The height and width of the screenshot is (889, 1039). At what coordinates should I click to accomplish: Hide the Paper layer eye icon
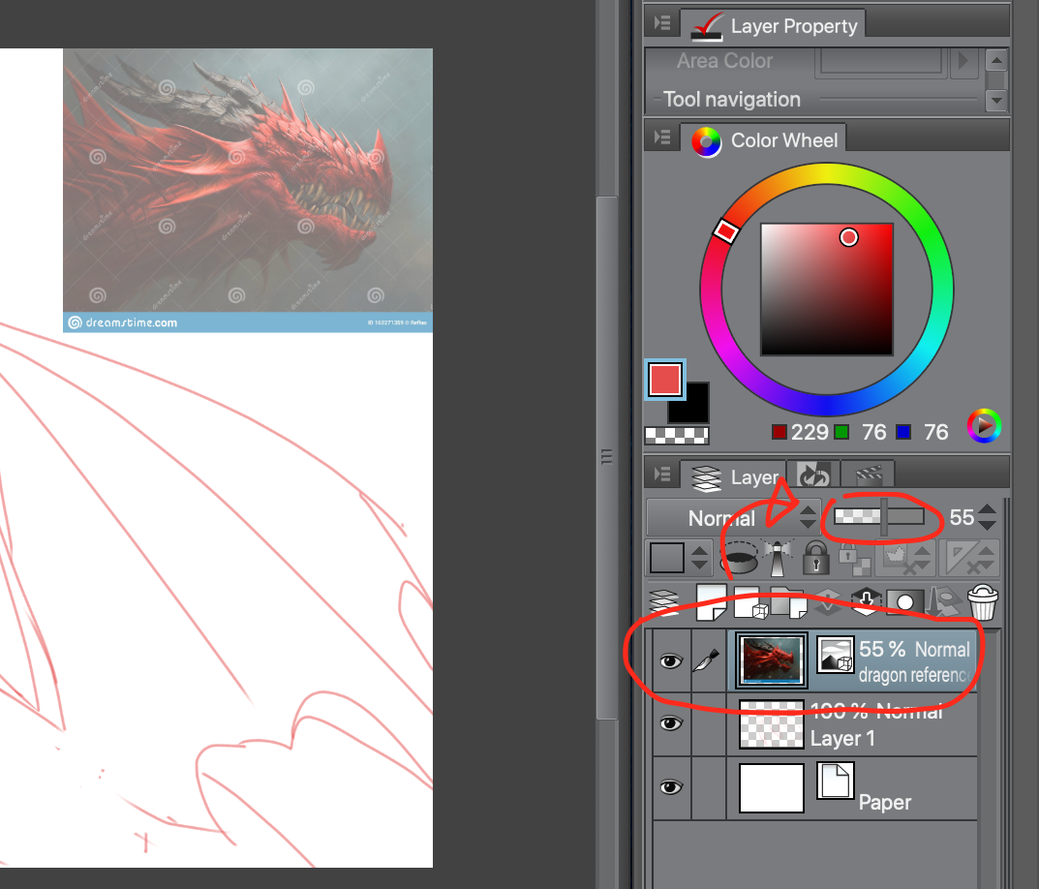click(x=671, y=787)
